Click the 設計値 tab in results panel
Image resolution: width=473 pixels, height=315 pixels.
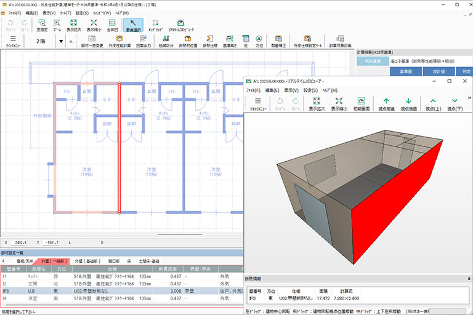coord(439,71)
